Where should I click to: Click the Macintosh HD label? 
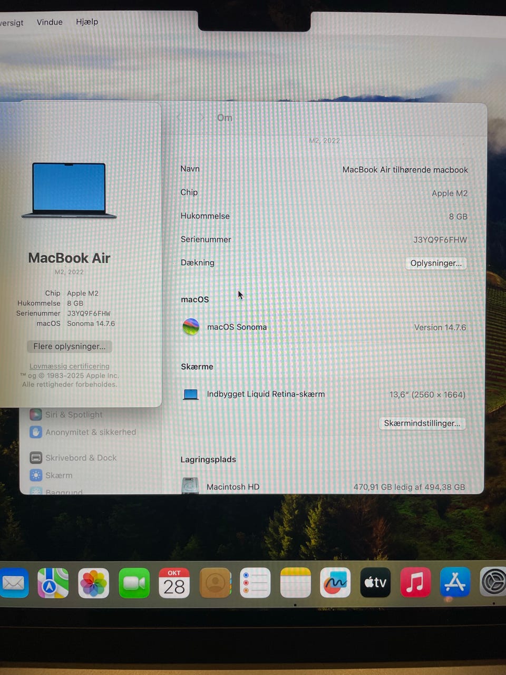click(233, 487)
